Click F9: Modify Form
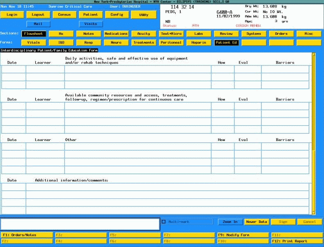Image resolution: width=324 pixels, height=247 pixels. (x=243, y=235)
